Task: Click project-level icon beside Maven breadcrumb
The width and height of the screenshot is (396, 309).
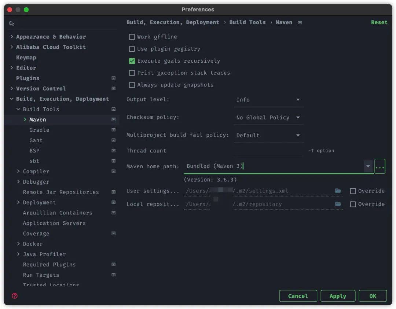Action: [x=300, y=22]
